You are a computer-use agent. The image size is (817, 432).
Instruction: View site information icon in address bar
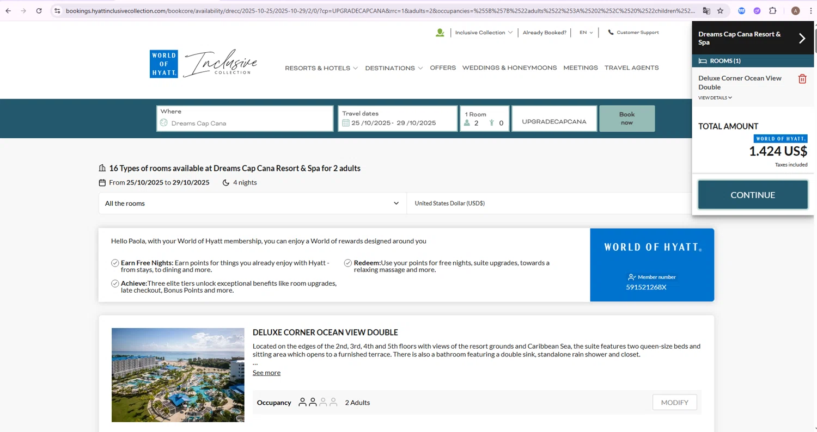point(57,10)
